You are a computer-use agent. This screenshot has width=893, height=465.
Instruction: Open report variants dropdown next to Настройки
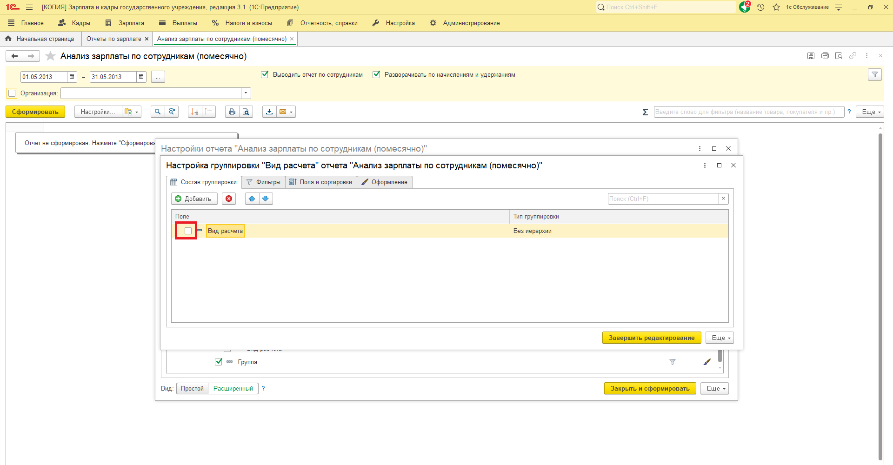[132, 112]
